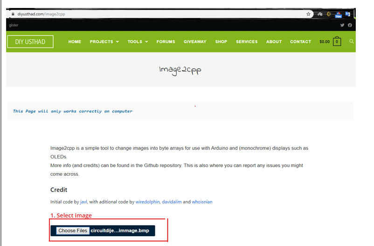
Task: Open the FORUMS menu item
Action: [x=166, y=42]
